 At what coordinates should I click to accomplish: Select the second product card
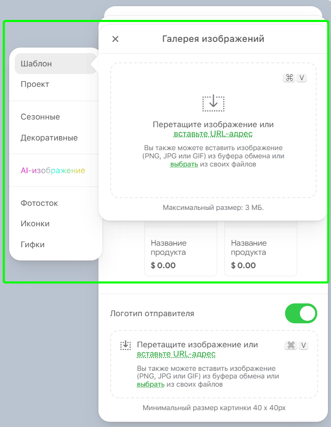point(260,250)
